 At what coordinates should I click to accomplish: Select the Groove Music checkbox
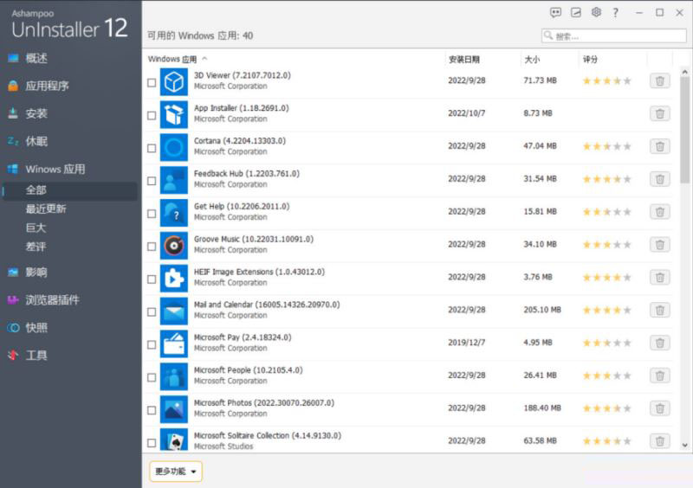[x=152, y=246]
